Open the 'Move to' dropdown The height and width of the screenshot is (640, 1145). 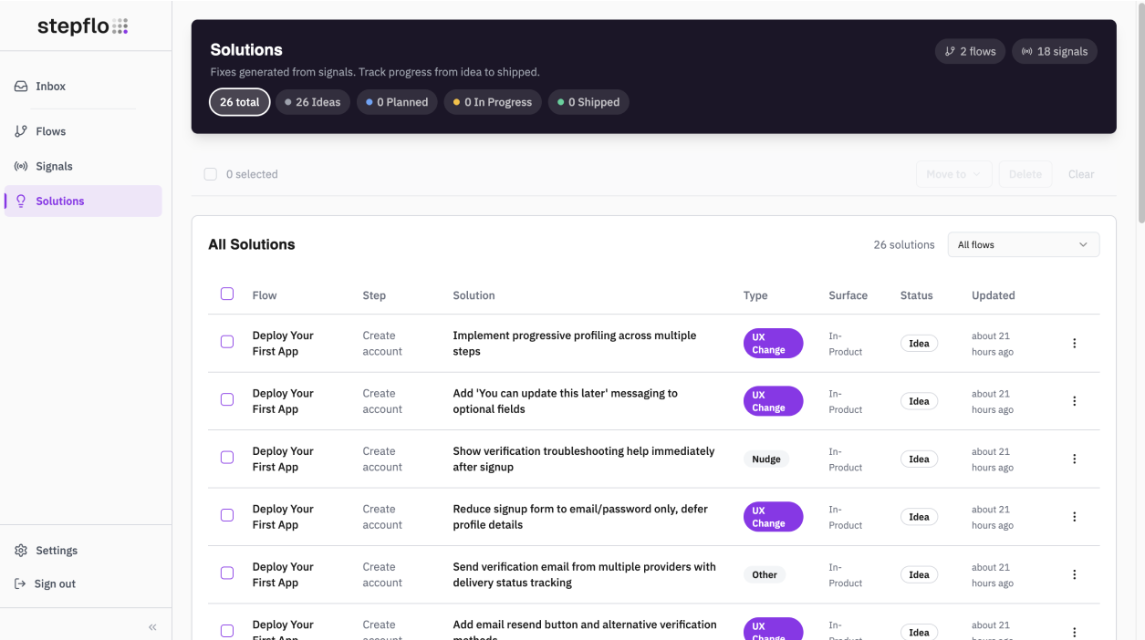(953, 173)
